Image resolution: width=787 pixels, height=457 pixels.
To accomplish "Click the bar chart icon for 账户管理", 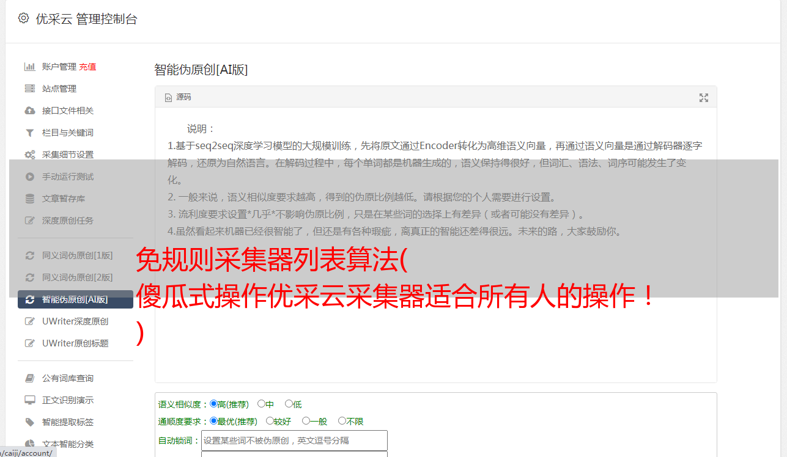I will pyautogui.click(x=29, y=67).
